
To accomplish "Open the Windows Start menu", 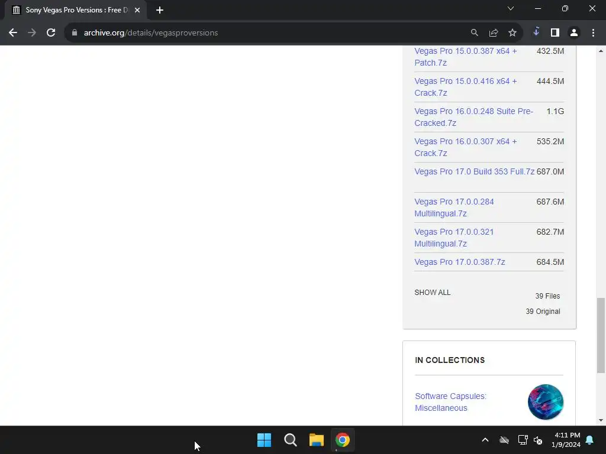I will 265,440.
